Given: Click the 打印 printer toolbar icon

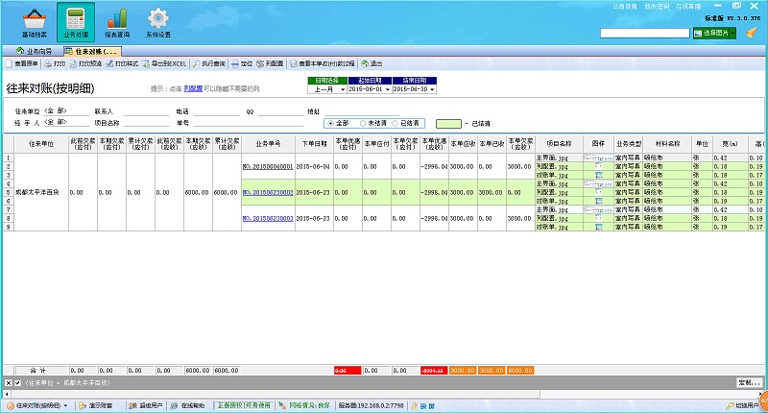Looking at the screenshot, I should point(55,63).
